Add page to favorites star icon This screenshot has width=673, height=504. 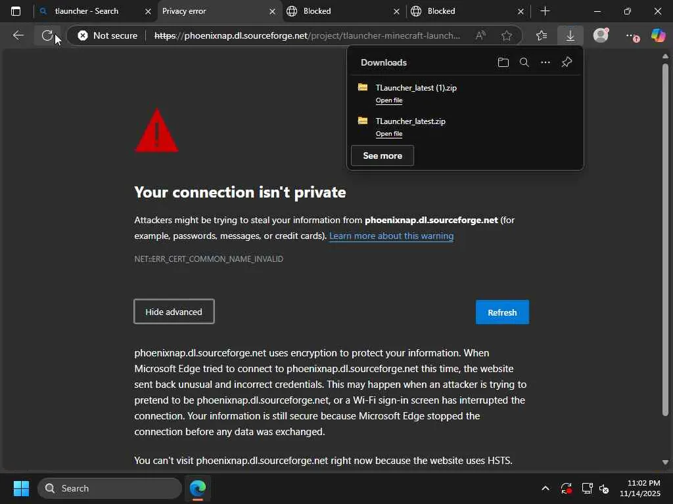(x=506, y=35)
